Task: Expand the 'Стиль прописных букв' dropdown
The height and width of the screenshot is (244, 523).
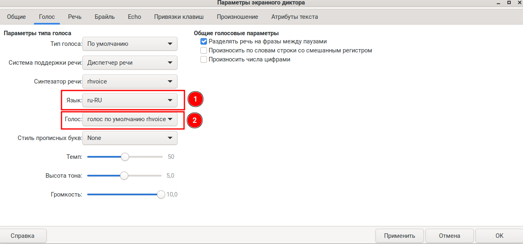Action: point(130,138)
